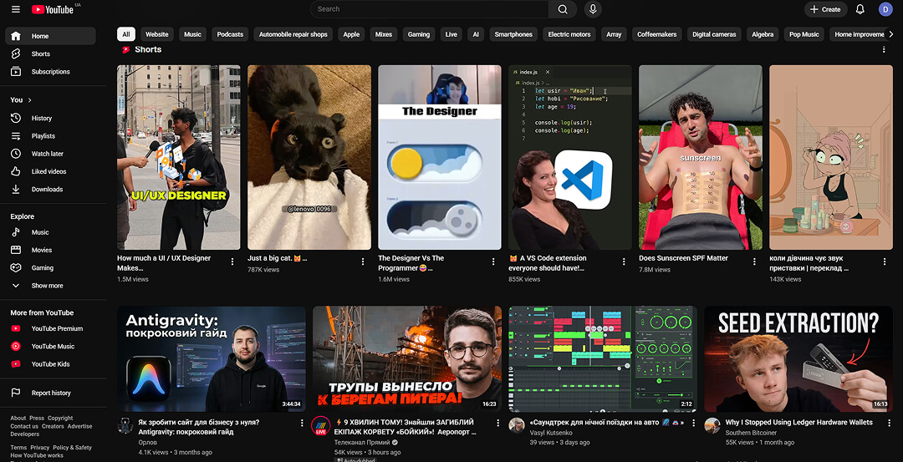The height and width of the screenshot is (462, 903).
Task: Open Shorts from the sidebar
Action: pos(50,53)
